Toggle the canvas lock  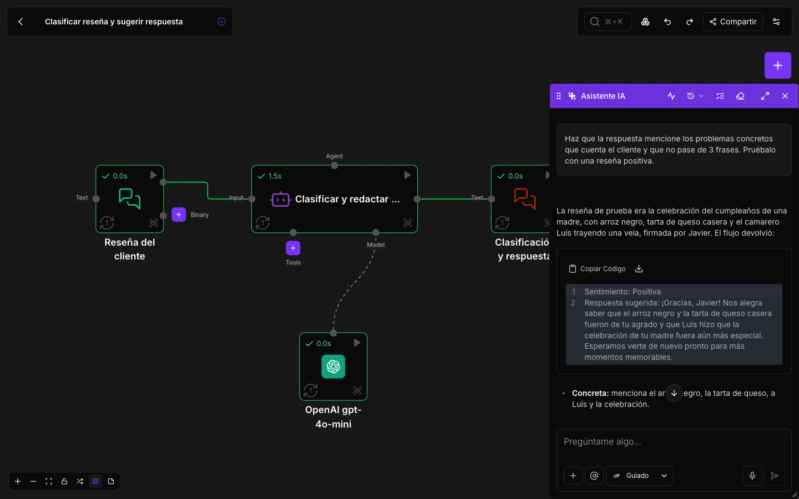64,481
